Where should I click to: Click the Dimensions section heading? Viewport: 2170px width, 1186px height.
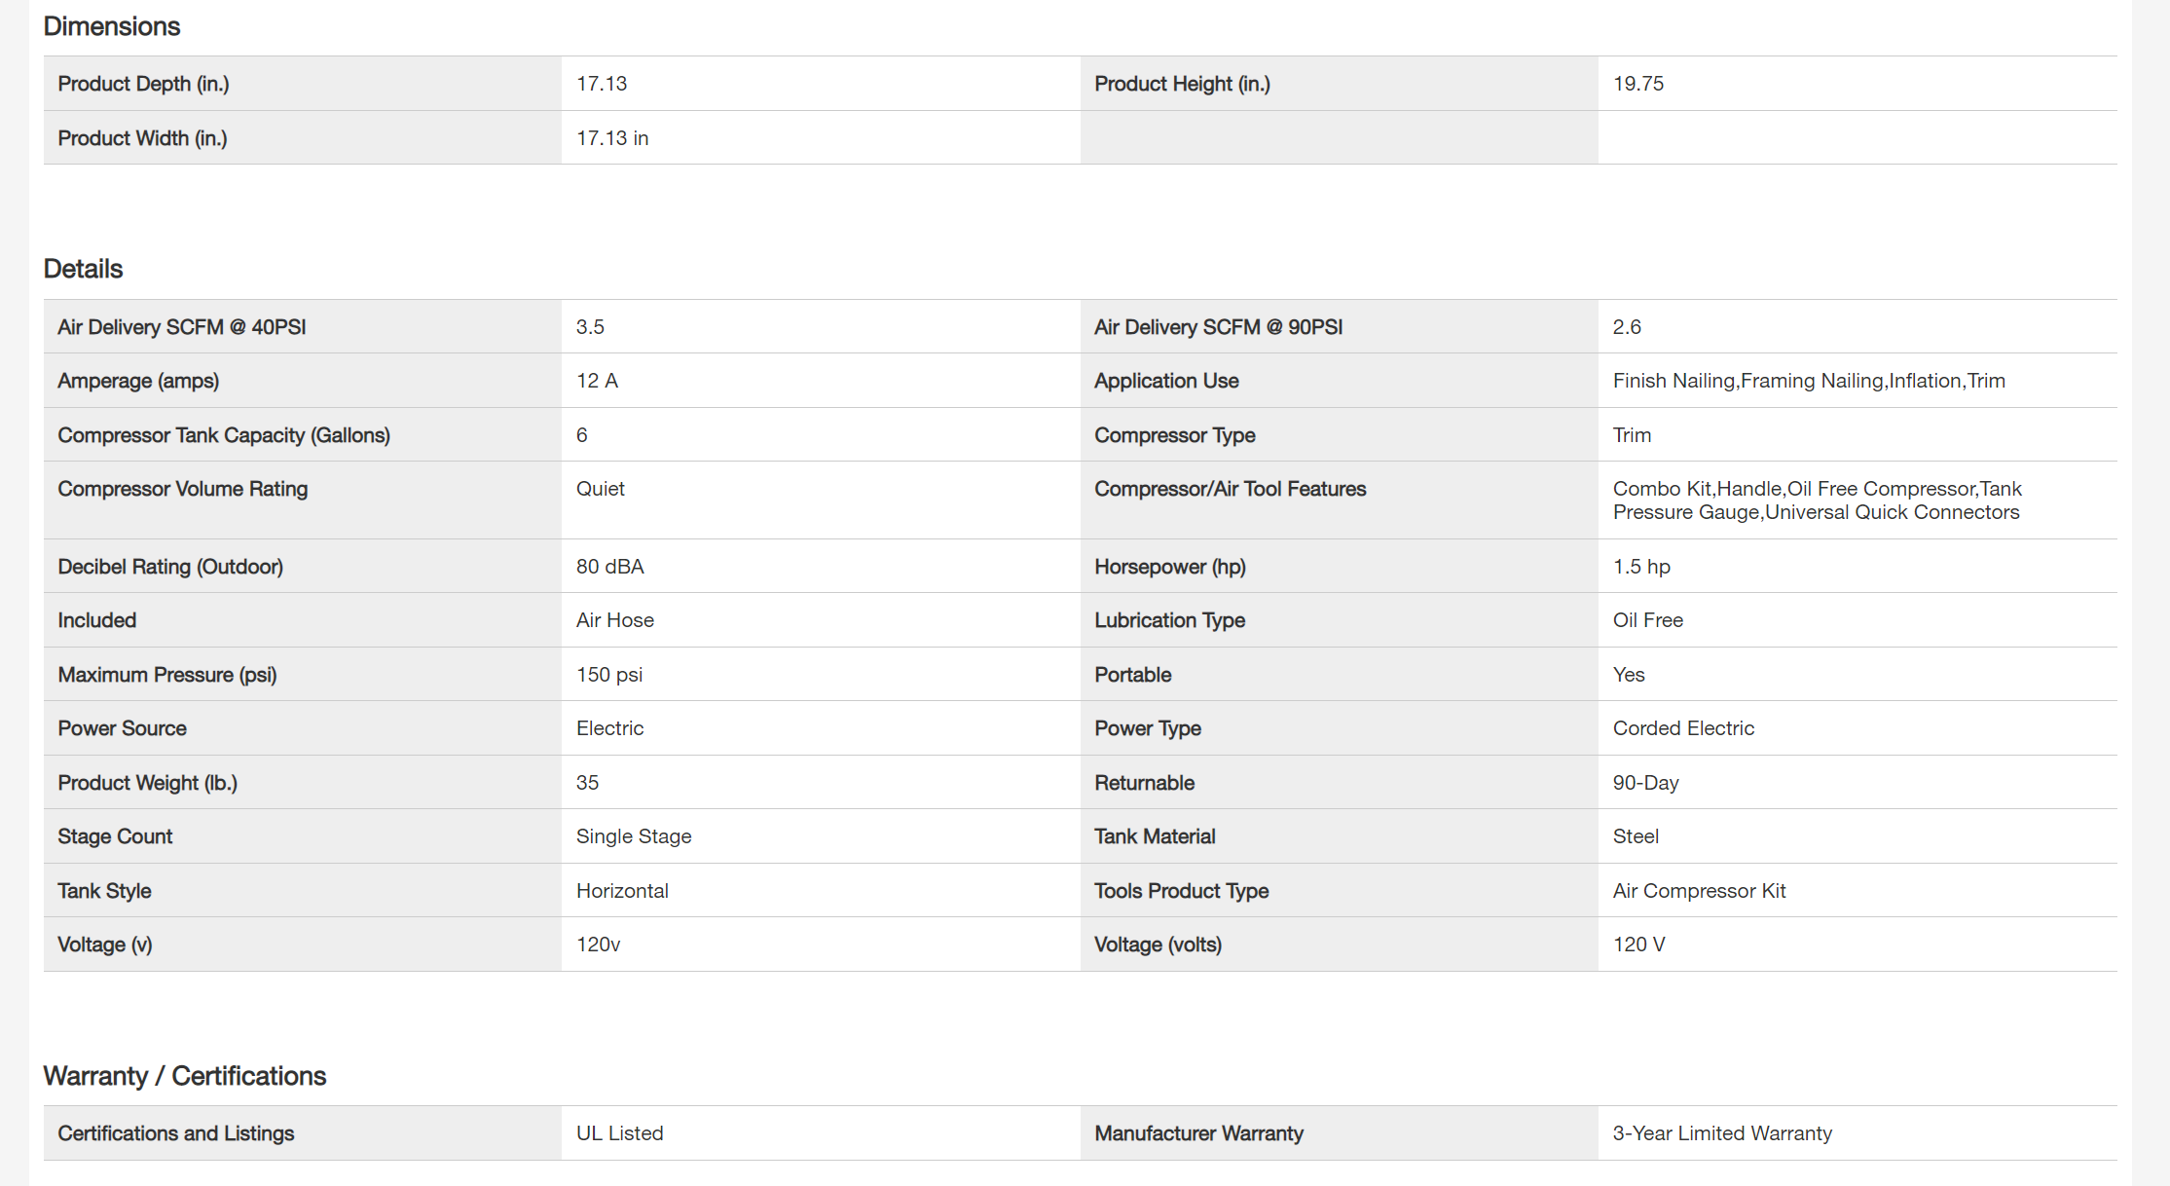point(112,26)
